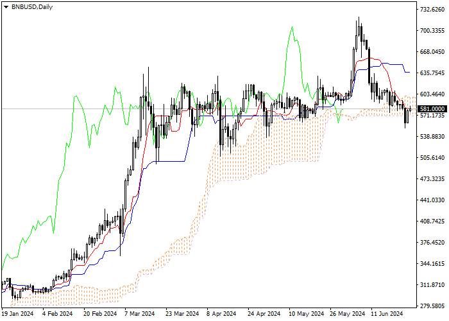Viewport: 449px width, 321px height.
Task: Click the 7 Mar 2024 date label
Action: coord(140,314)
